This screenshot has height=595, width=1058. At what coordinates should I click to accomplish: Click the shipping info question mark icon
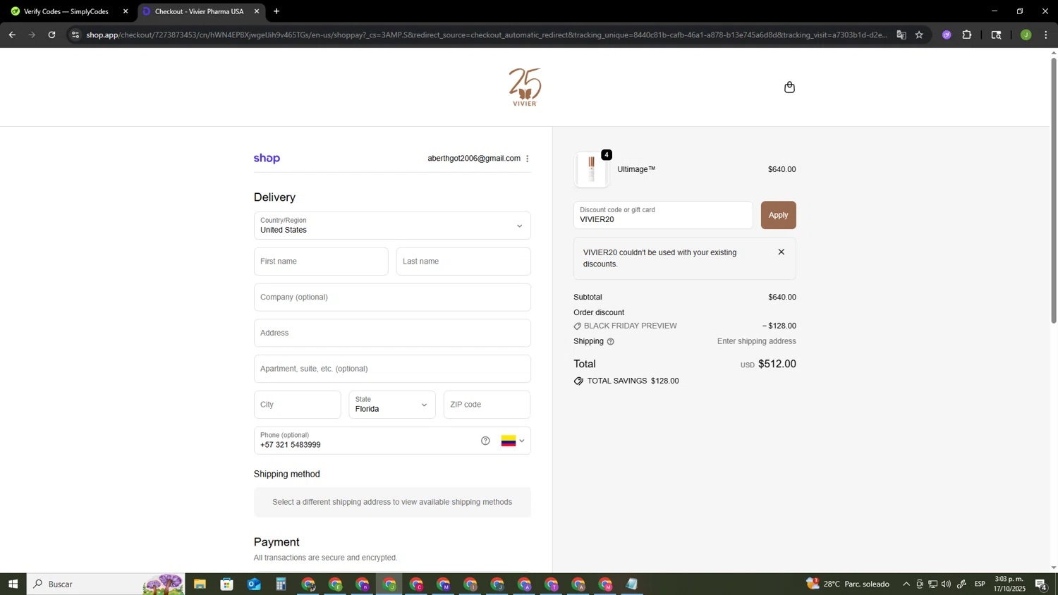[x=611, y=341]
